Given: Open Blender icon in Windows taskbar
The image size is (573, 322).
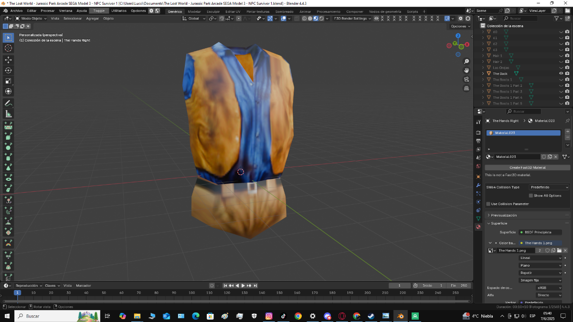Looking at the screenshot, I should pos(401,316).
